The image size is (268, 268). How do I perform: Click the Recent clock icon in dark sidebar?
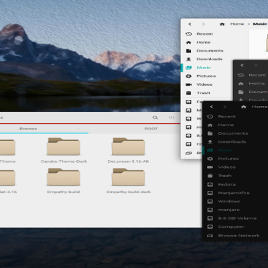click(210, 117)
